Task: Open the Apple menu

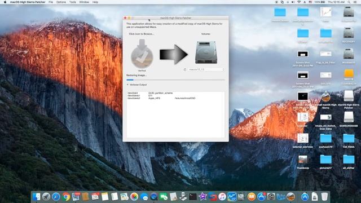Action: [5, 2]
